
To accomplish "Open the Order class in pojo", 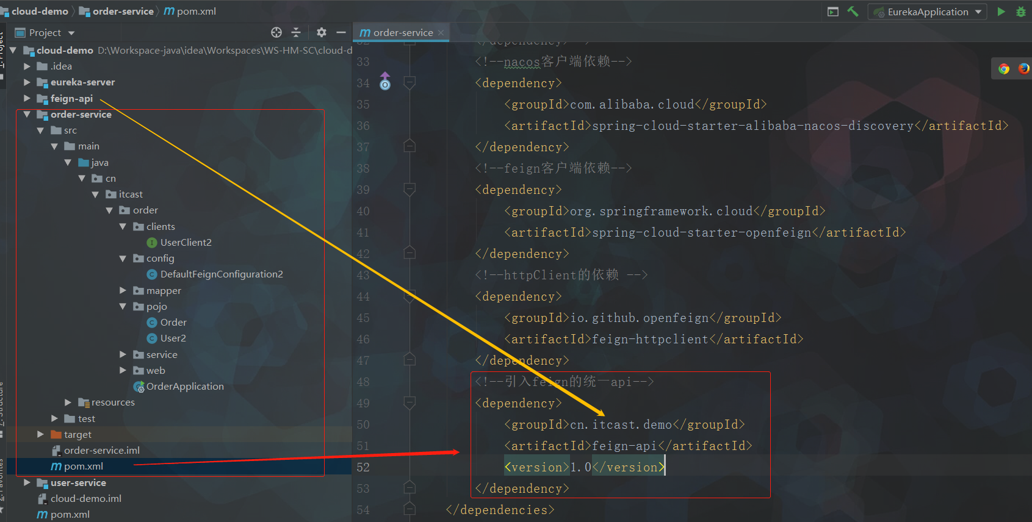I will click(x=173, y=322).
